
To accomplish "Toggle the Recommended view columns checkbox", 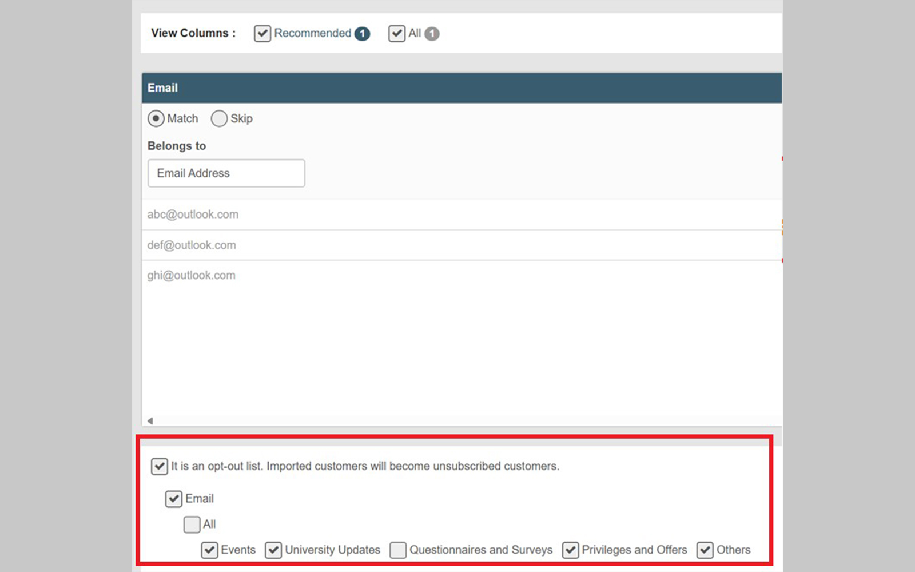I will coord(262,34).
